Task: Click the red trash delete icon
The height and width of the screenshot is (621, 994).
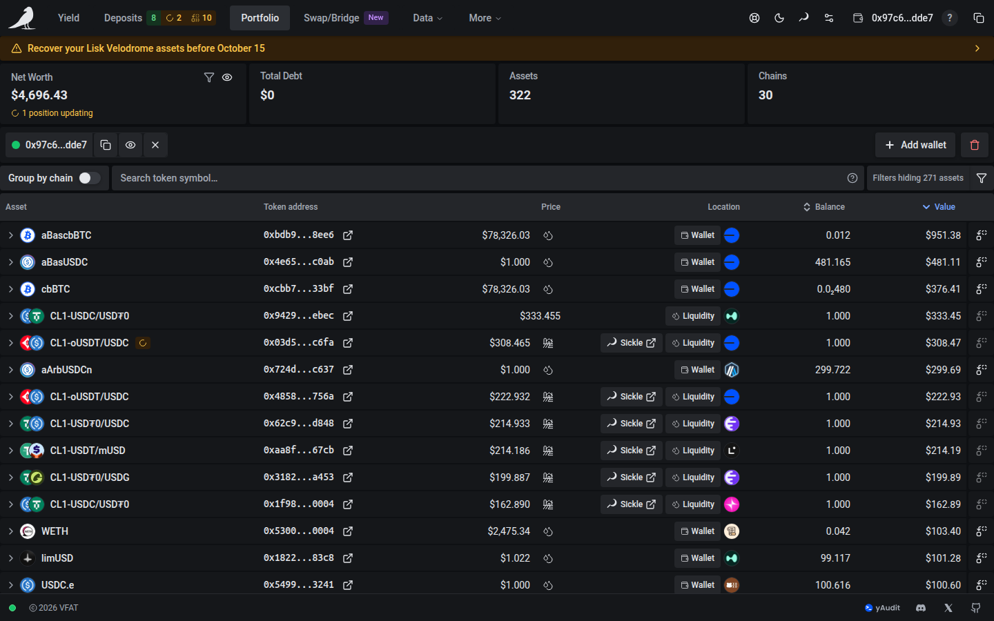Action: (x=975, y=145)
